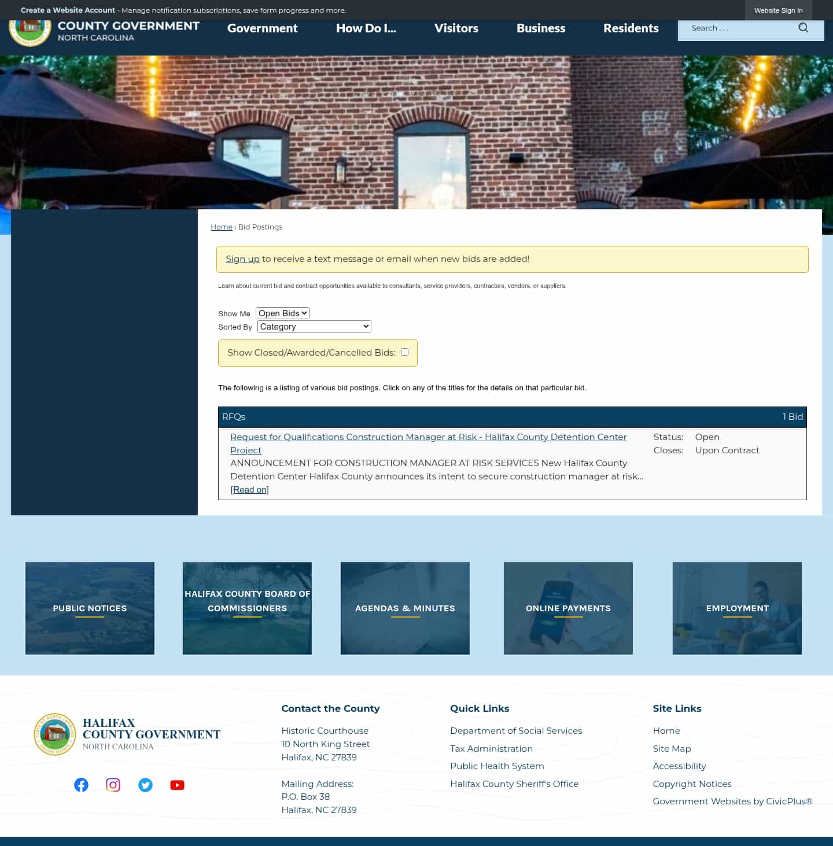Click the search magnifier icon
Viewport: 833px width, 846px height.
click(803, 27)
